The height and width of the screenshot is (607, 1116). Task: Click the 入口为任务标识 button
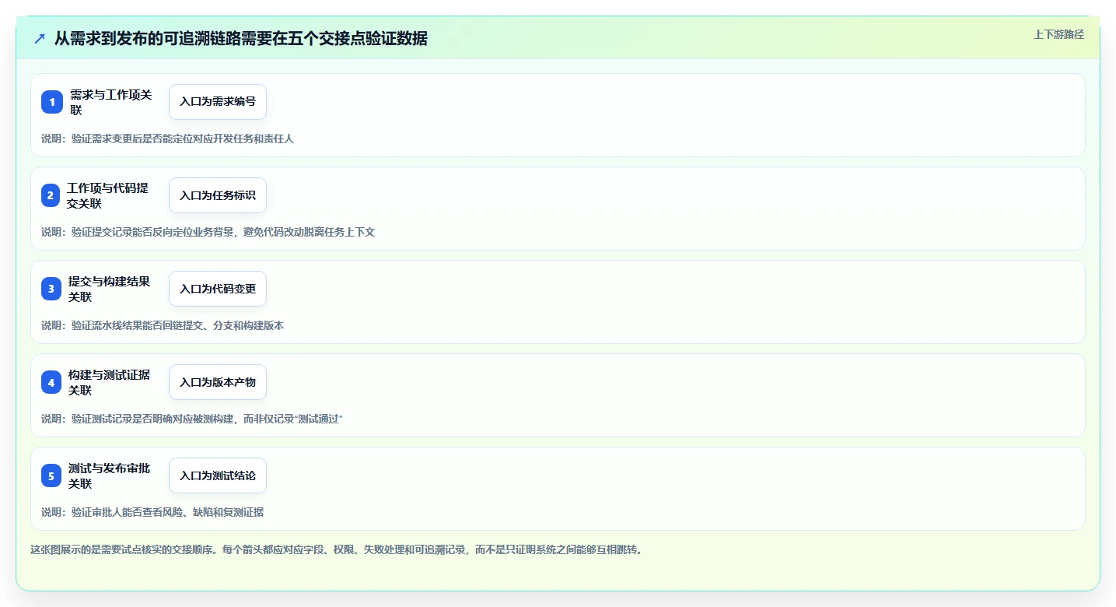pos(218,195)
